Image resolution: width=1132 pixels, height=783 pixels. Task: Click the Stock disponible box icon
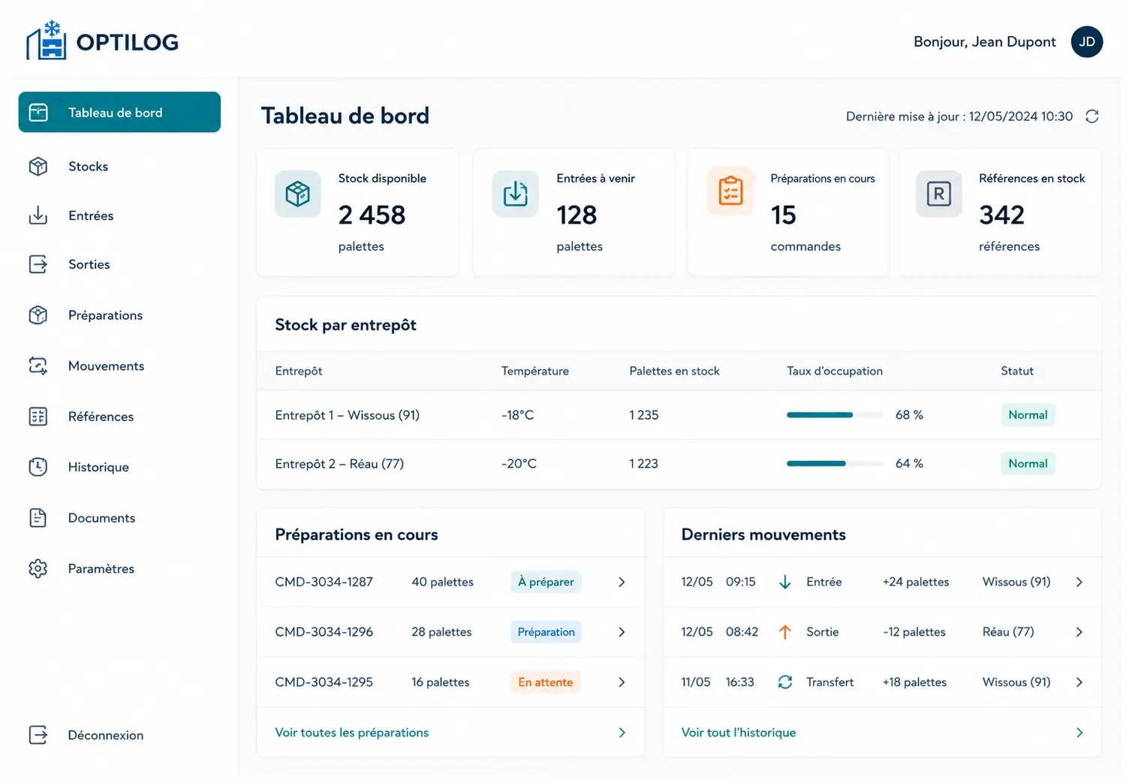297,194
